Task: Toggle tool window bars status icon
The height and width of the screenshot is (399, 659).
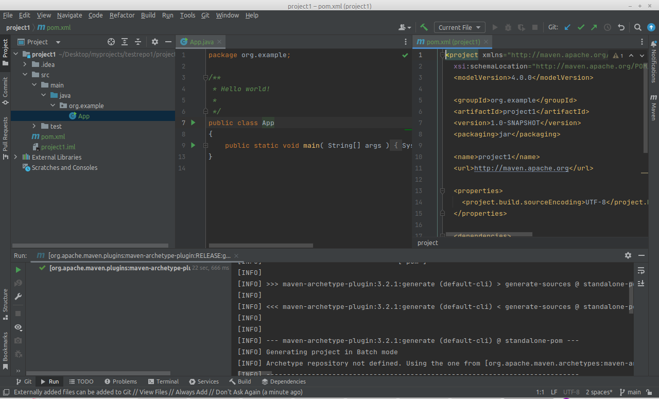Action: [5, 392]
